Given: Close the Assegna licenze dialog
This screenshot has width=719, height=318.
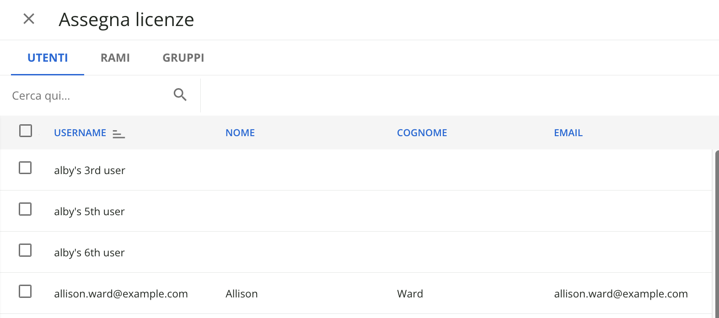Looking at the screenshot, I should click(29, 19).
